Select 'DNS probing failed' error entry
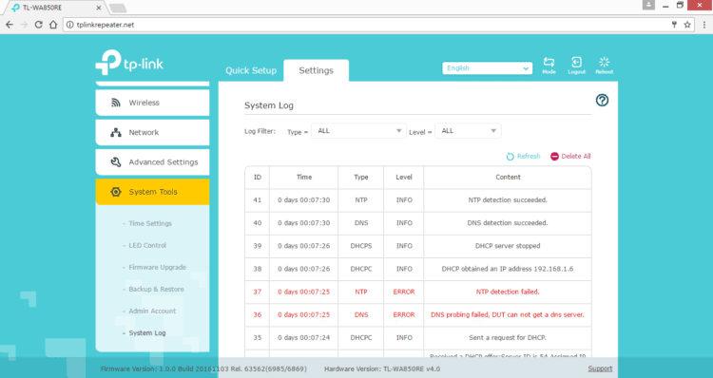 508,315
